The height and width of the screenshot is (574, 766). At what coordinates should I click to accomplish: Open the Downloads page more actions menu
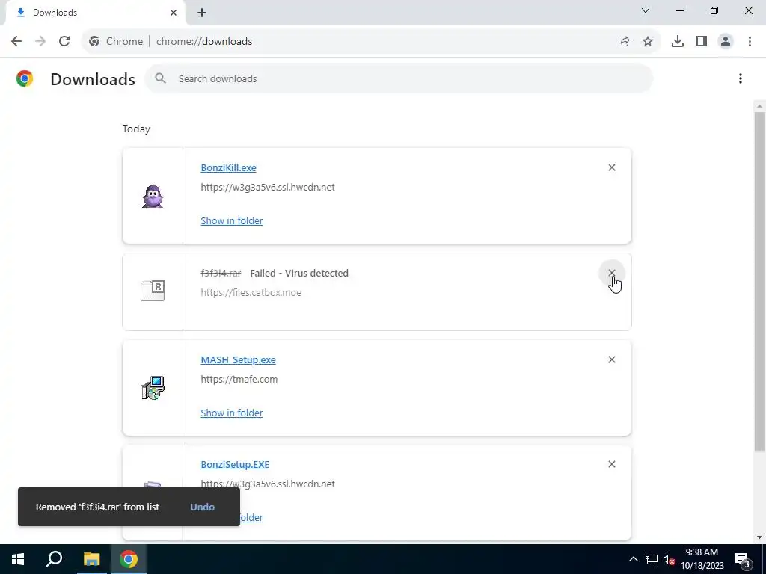coord(741,78)
